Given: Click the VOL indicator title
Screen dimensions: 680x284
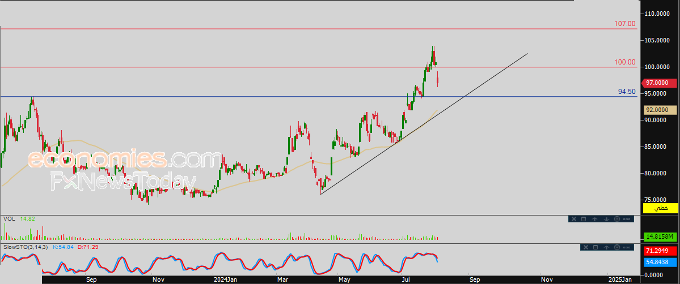Looking at the screenshot, I should pyautogui.click(x=9, y=219).
